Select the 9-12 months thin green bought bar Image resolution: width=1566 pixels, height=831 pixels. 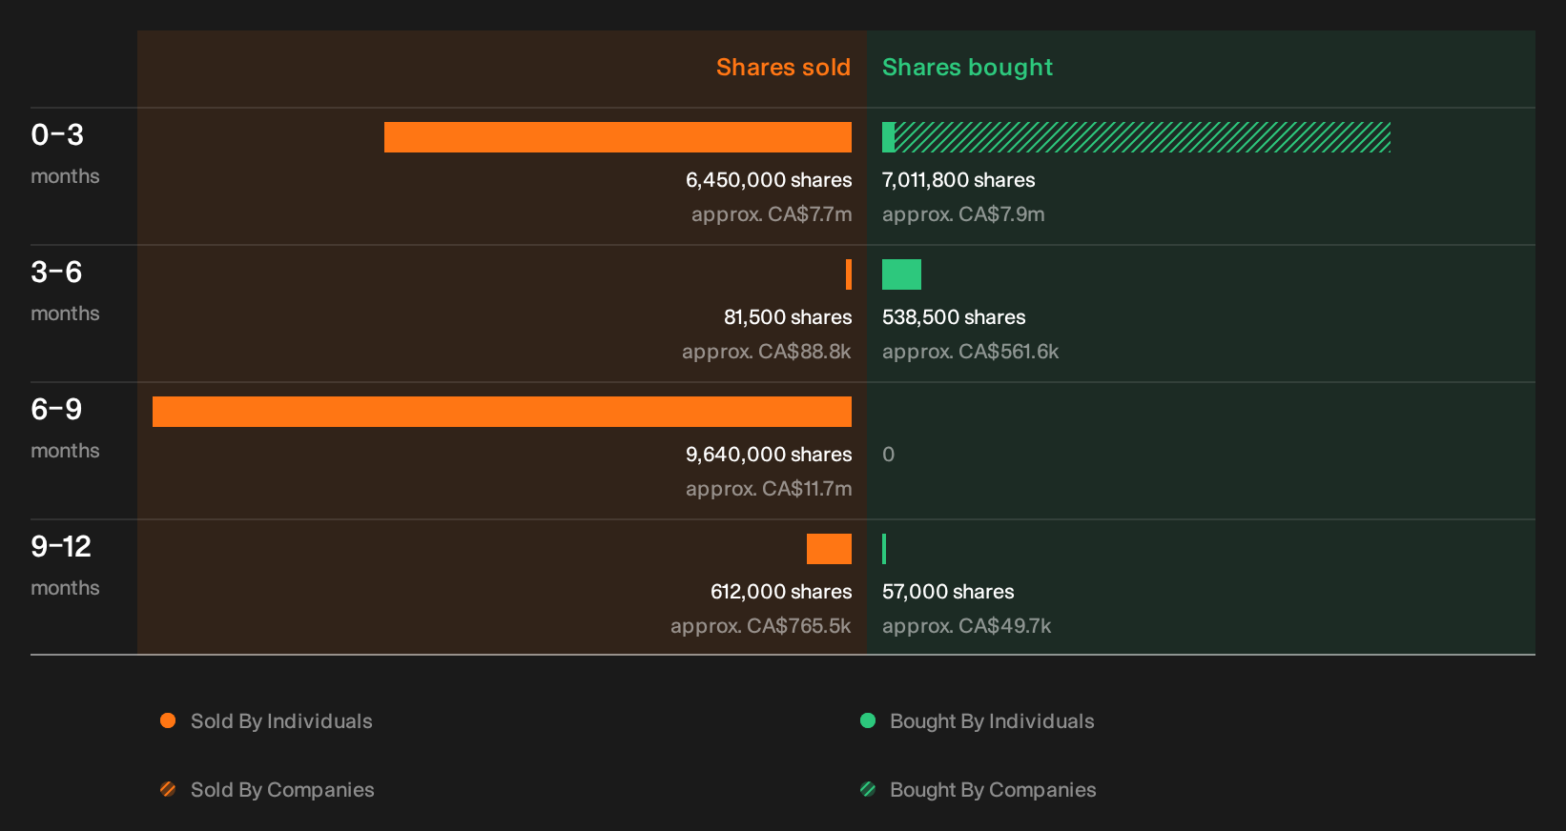884,549
